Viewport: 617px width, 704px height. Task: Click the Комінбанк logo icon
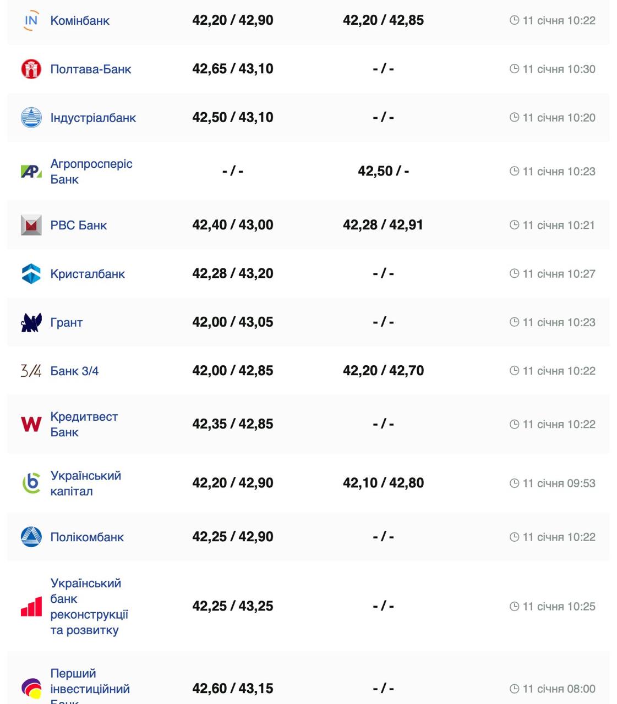pyautogui.click(x=31, y=20)
